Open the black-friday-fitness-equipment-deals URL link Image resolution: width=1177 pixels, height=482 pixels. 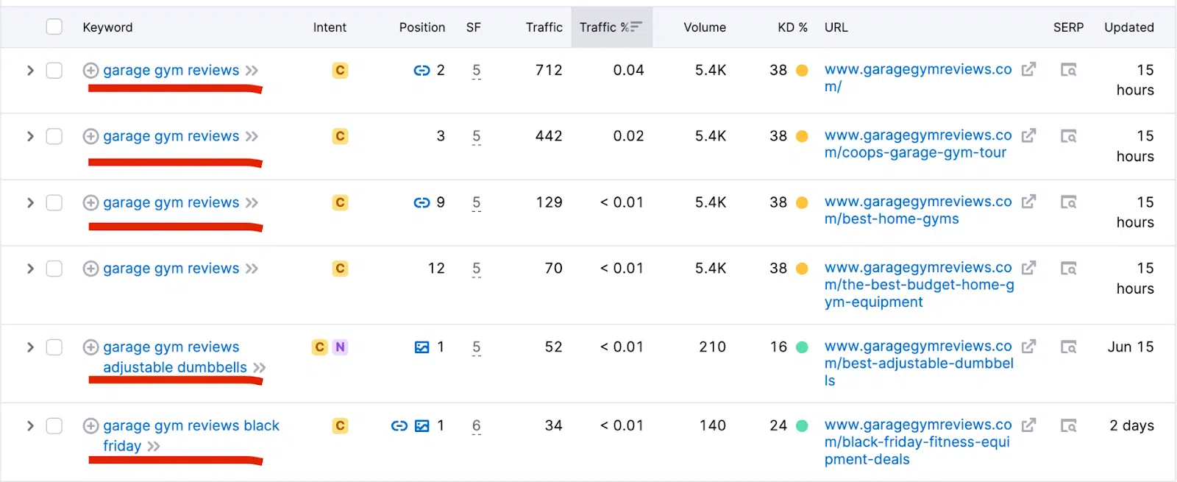(x=918, y=442)
